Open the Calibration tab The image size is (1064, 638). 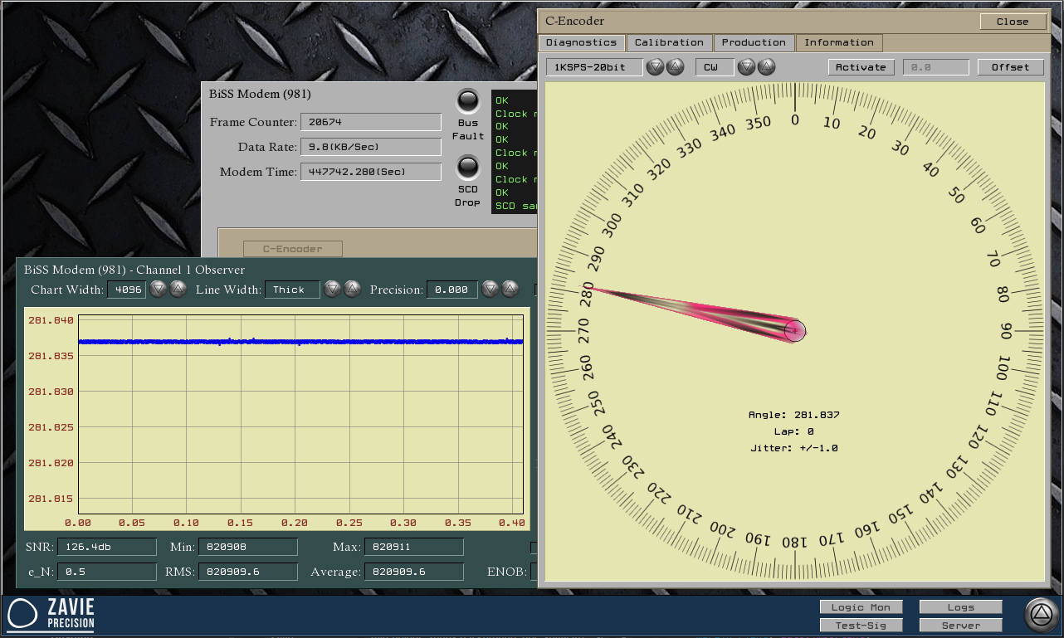(669, 42)
